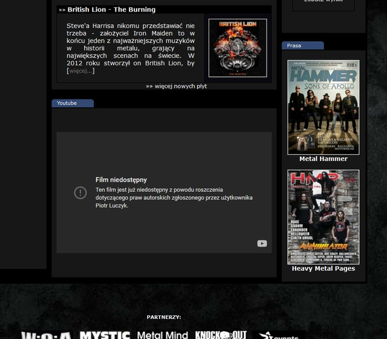387x339 pixels.
Task: Open the HMP magazine cover image
Action: pyautogui.click(x=323, y=217)
